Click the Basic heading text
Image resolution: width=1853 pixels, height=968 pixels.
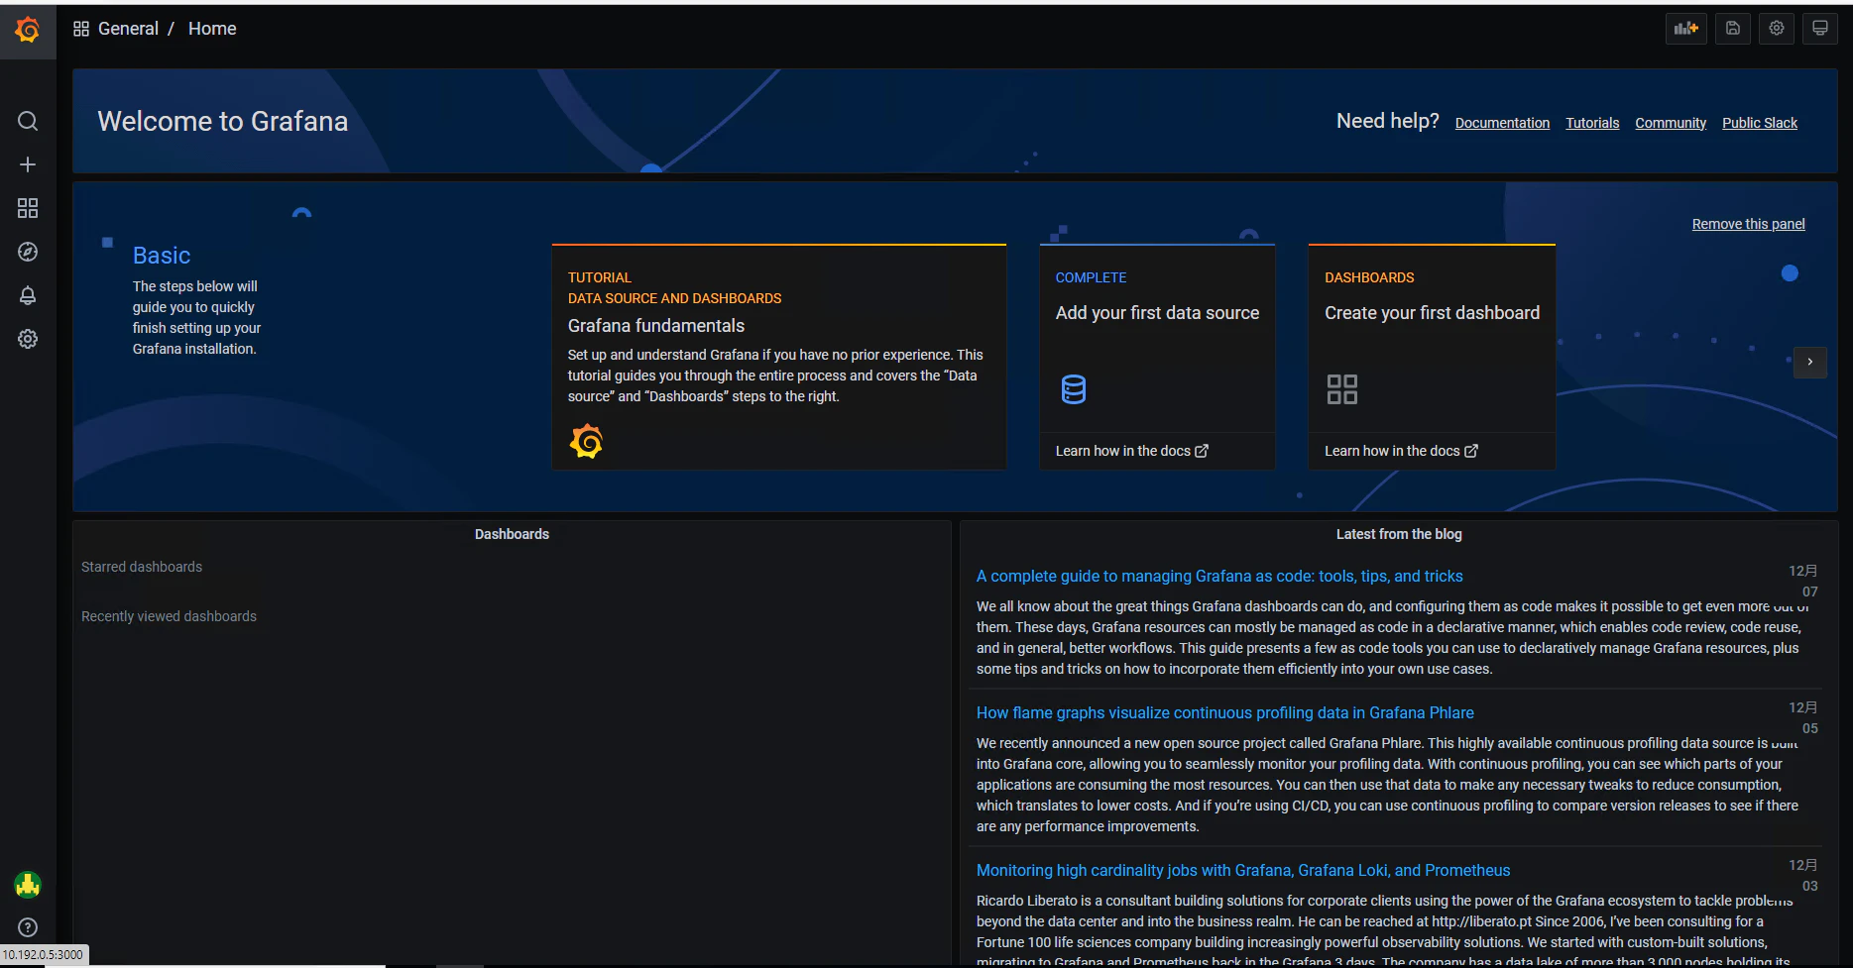(162, 256)
